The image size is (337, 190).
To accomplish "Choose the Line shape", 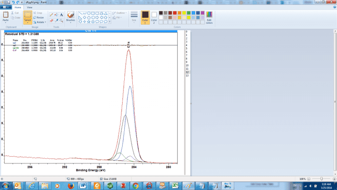I will (80, 14).
